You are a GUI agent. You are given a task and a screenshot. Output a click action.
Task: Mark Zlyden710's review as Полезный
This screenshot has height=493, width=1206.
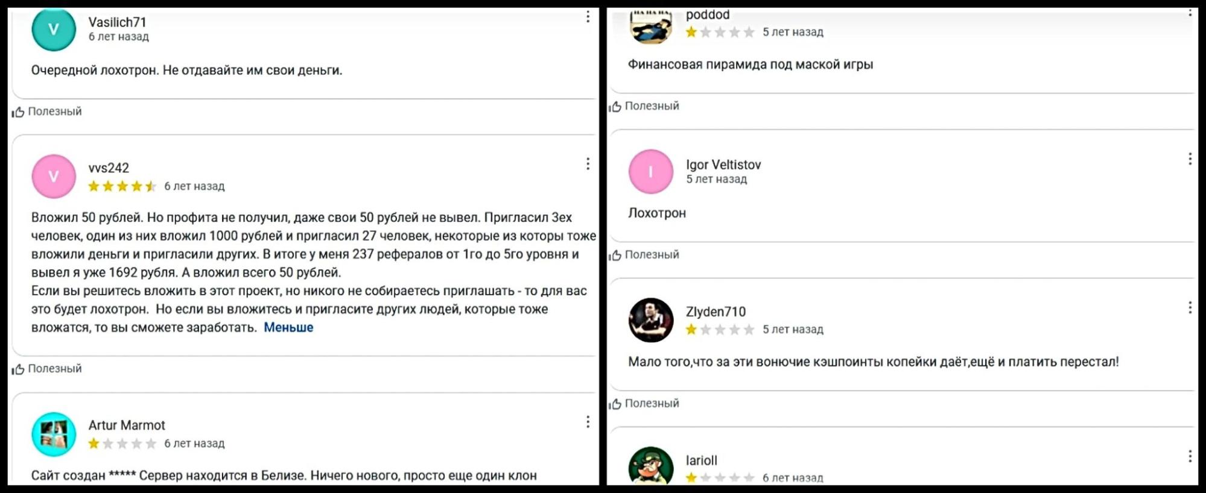pyautogui.click(x=644, y=404)
